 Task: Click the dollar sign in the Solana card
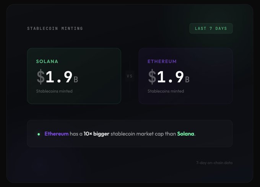[41, 77]
